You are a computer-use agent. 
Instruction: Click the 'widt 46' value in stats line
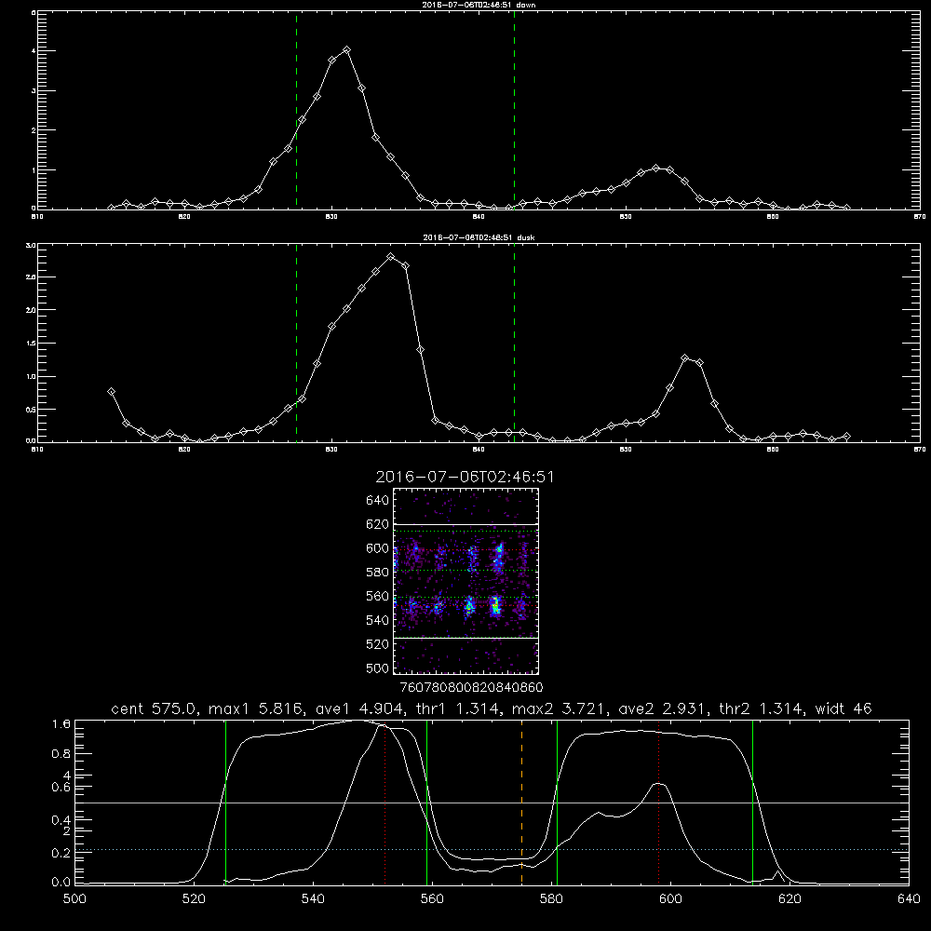pyautogui.click(x=843, y=708)
